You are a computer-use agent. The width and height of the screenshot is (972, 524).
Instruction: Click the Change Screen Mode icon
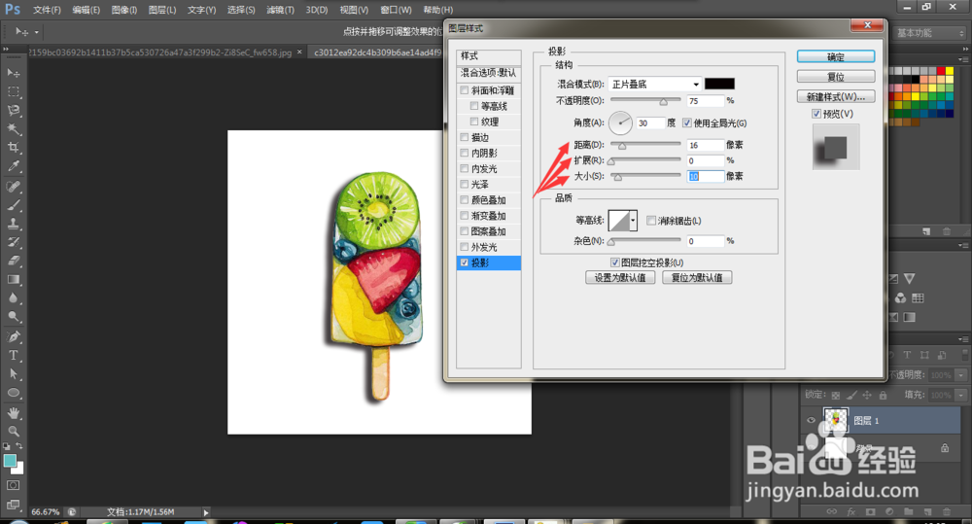(x=13, y=505)
